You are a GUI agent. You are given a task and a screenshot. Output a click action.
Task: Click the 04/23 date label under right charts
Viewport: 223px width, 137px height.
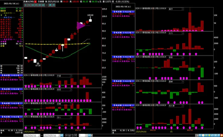click(x=153, y=130)
